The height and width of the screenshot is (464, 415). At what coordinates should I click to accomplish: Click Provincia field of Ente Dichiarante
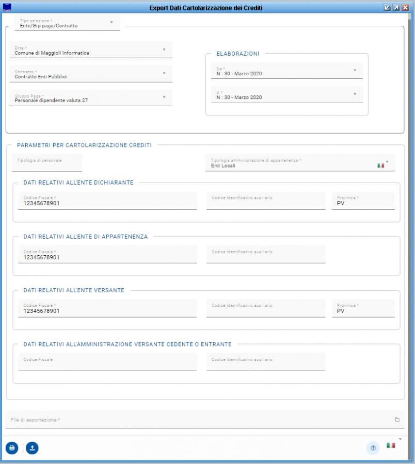(x=363, y=201)
